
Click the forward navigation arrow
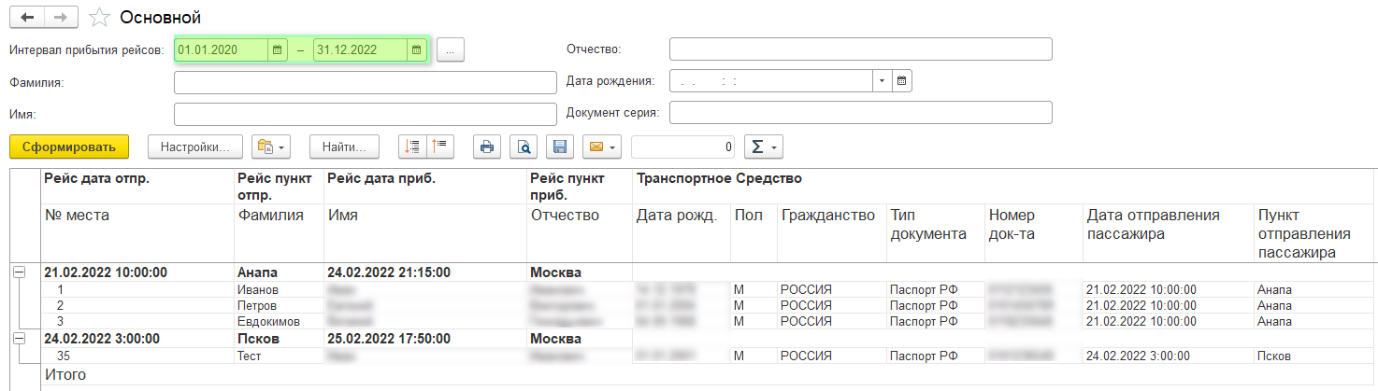[61, 18]
